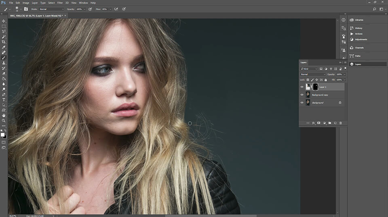
Task: Select the Eraser tool
Action: [4, 73]
